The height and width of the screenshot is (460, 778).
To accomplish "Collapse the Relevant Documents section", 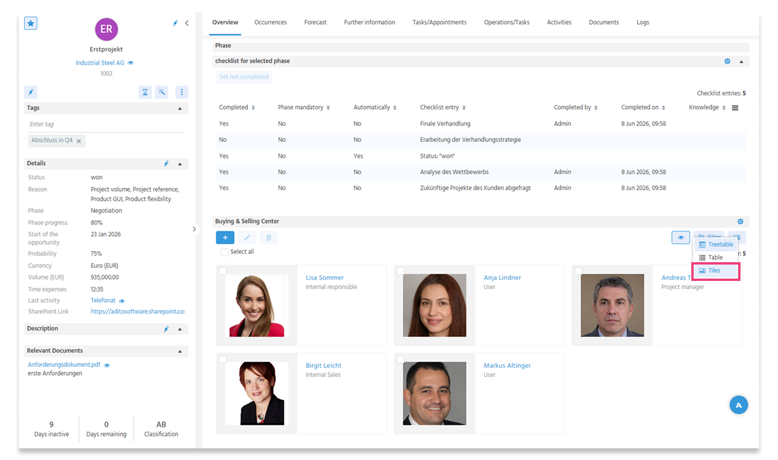I will coord(180,351).
